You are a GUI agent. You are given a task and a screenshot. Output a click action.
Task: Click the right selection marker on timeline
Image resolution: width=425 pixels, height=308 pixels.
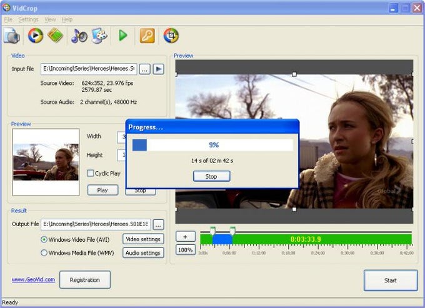232,231
